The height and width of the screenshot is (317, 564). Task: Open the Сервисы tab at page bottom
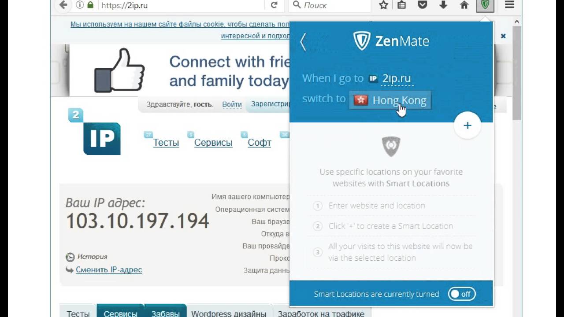(x=120, y=313)
